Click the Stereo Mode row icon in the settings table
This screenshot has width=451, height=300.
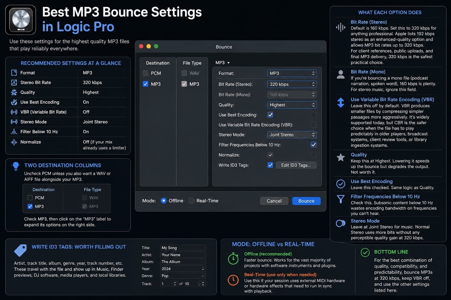(x=14, y=122)
